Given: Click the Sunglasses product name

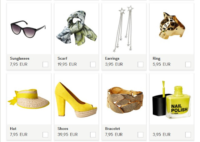Looking at the screenshot, I should point(20,58).
